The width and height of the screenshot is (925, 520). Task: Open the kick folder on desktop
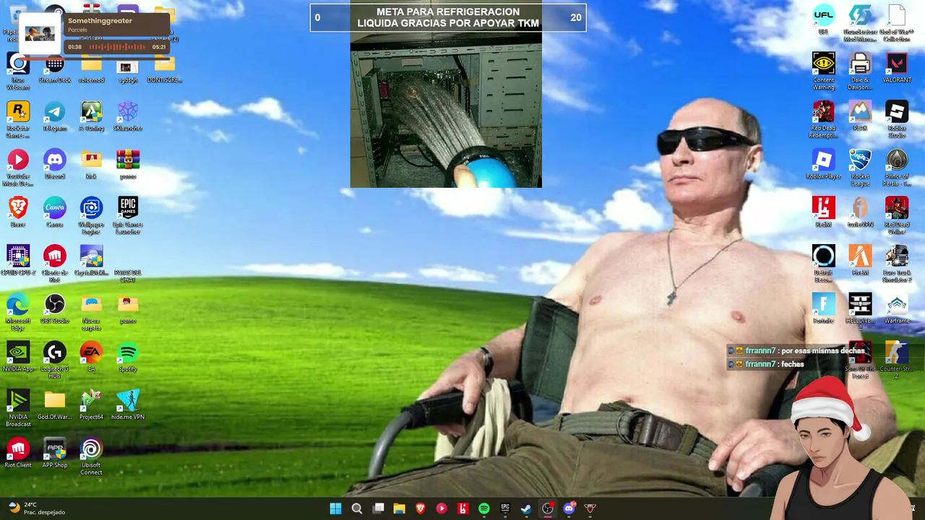[x=91, y=165]
